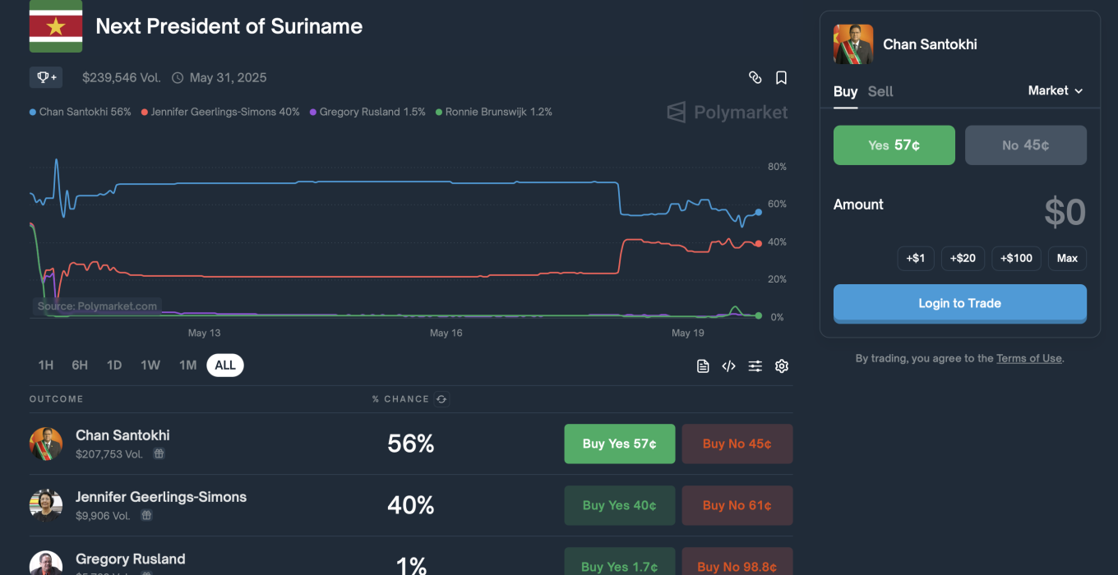Click Gregory Rusland 1.5% legend entry

[367, 112]
